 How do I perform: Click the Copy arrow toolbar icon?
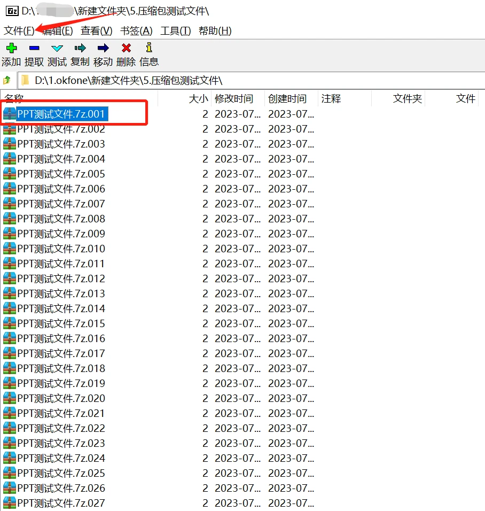tap(80, 49)
